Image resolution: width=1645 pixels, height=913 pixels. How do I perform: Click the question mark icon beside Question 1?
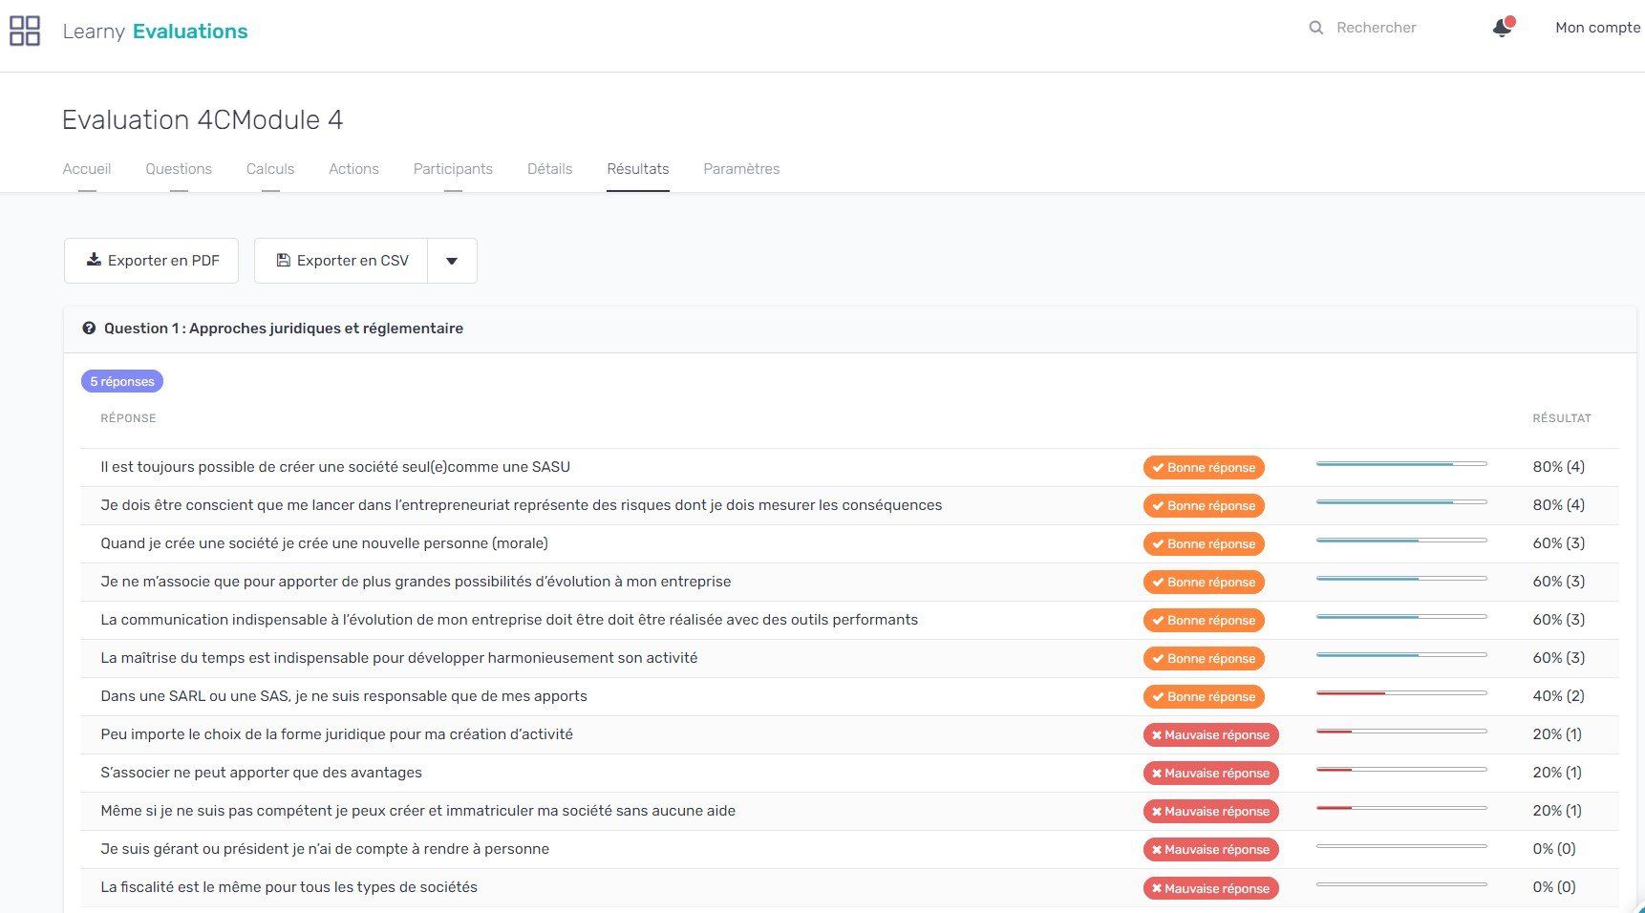(x=89, y=329)
